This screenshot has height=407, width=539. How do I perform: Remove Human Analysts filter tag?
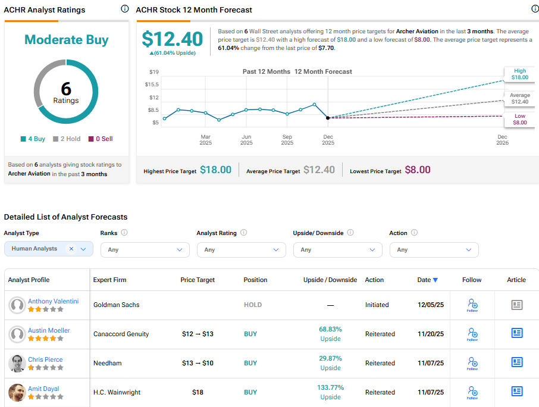[x=71, y=249]
